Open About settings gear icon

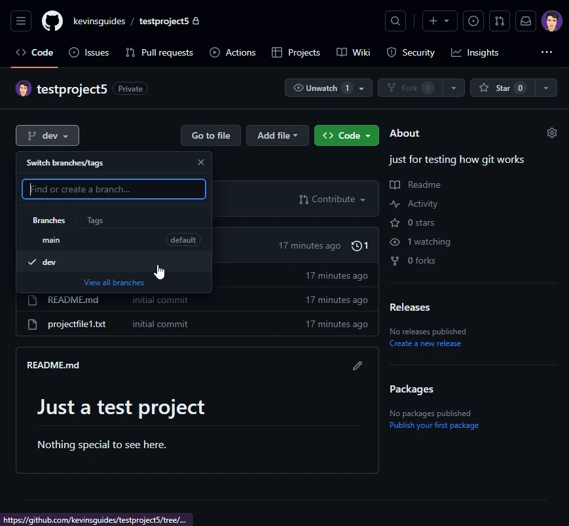coord(551,133)
